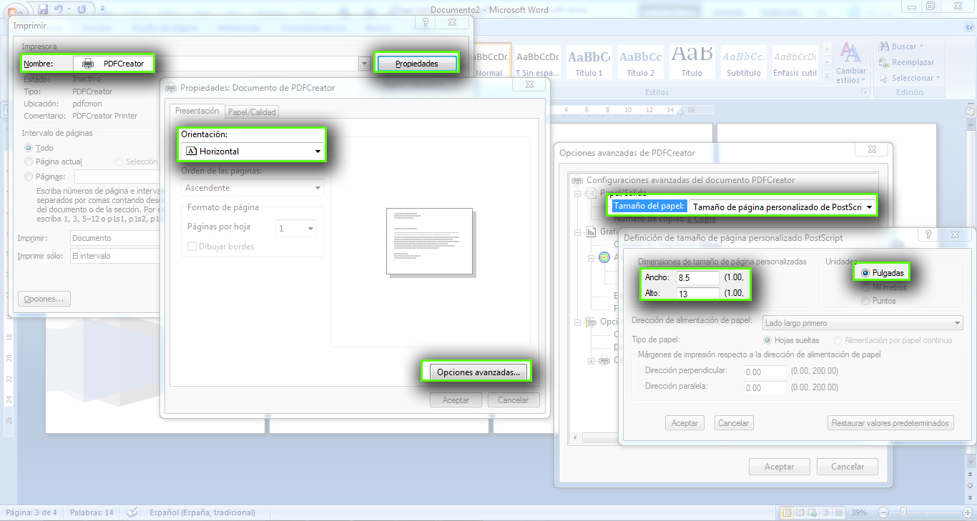977x521 pixels.
Task: Click the zoom out minus button
Action: (883, 512)
